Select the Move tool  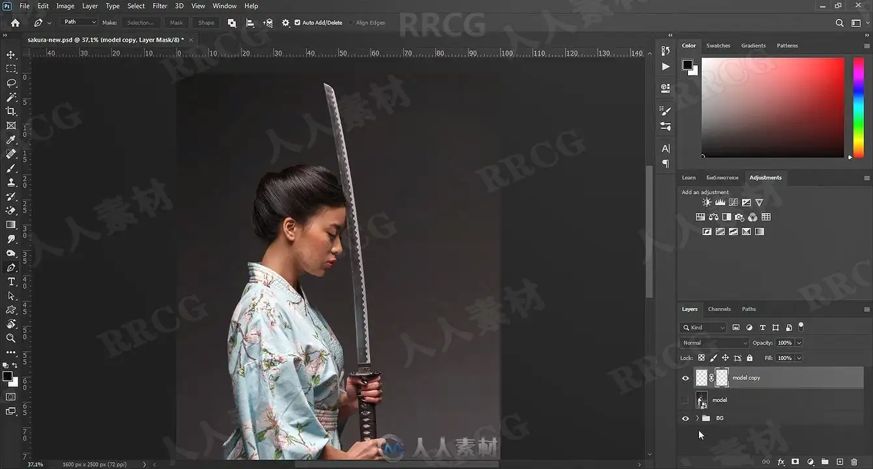(11, 55)
